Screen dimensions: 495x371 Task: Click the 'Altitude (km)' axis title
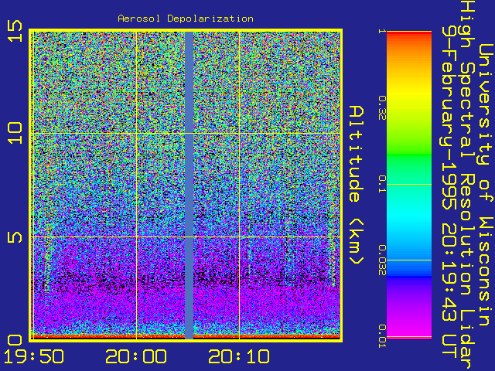(357, 185)
